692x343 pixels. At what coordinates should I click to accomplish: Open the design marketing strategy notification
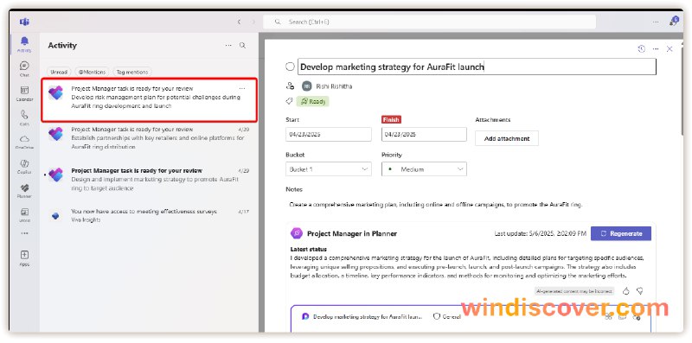coord(149,179)
